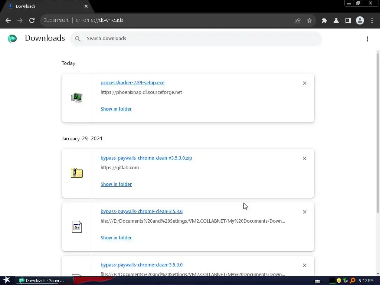
Task: Click the magnifier icon in the search box
Action: tap(78, 39)
